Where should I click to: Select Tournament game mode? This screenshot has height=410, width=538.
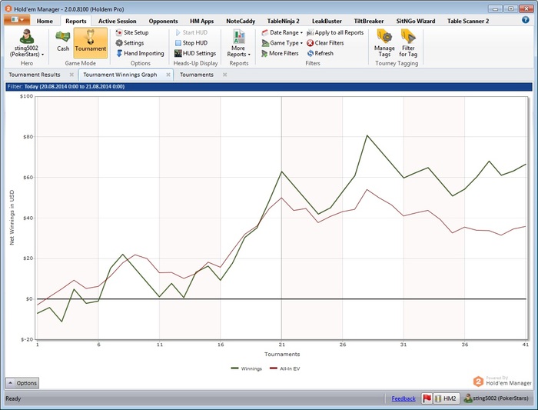click(x=90, y=42)
